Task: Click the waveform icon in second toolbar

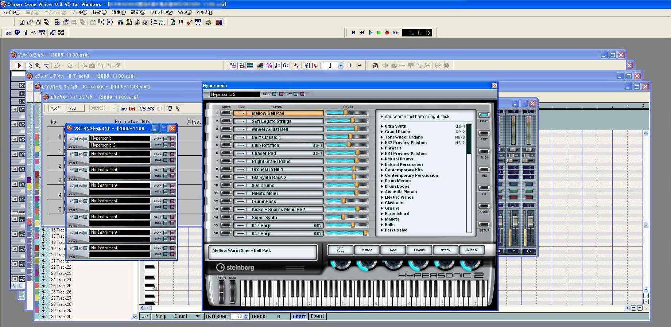Action: click(34, 32)
